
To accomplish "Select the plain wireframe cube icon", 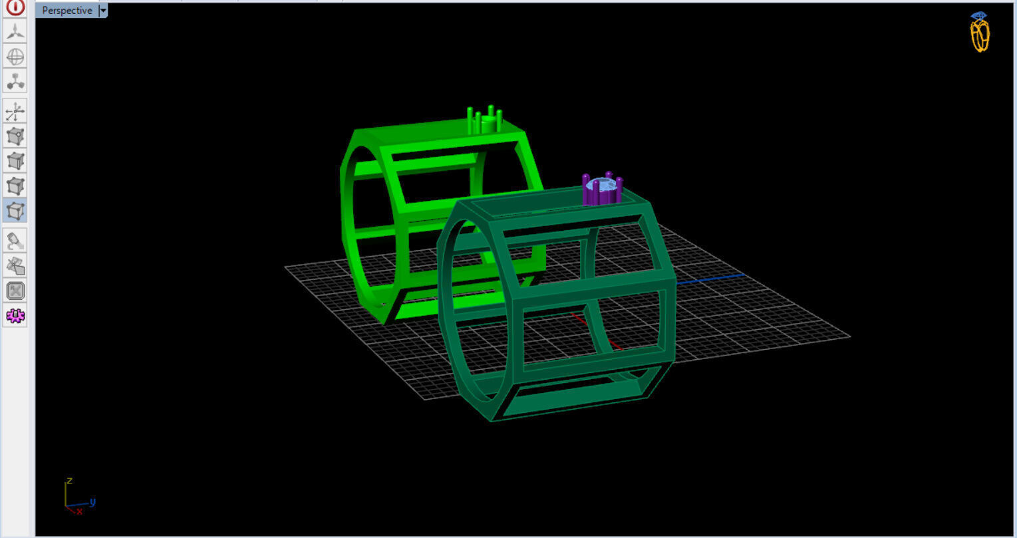I will 15,186.
